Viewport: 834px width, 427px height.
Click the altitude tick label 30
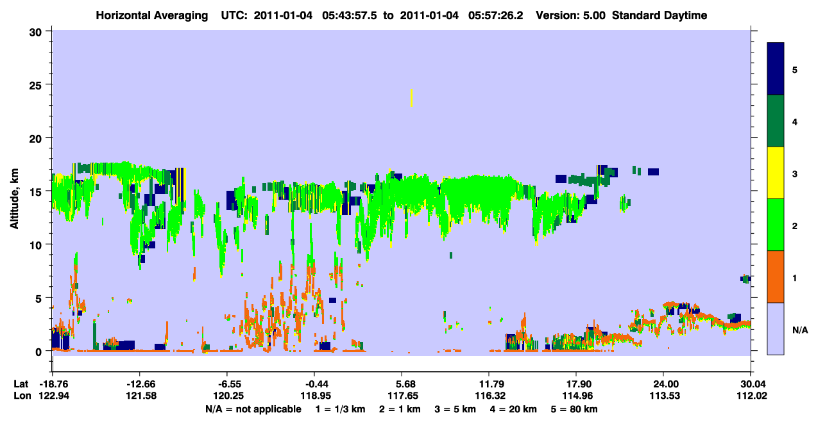(37, 31)
